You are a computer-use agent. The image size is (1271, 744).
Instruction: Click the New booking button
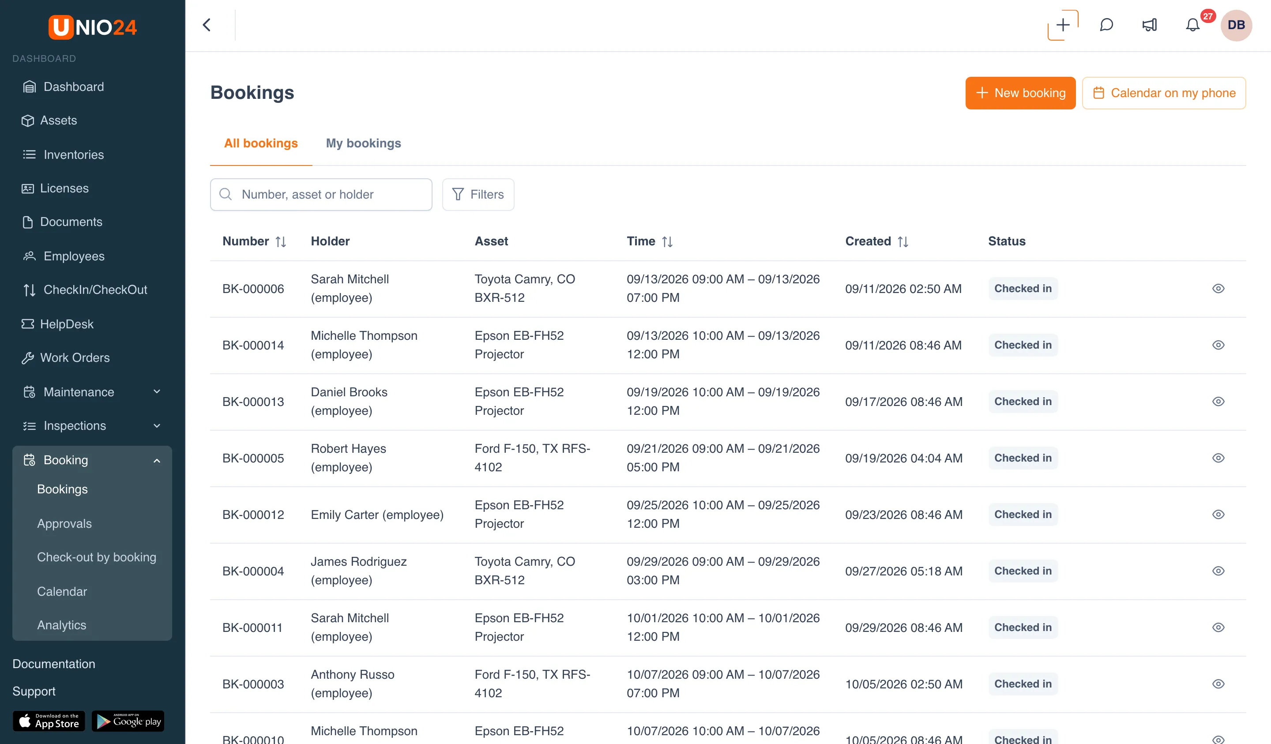coord(1020,93)
